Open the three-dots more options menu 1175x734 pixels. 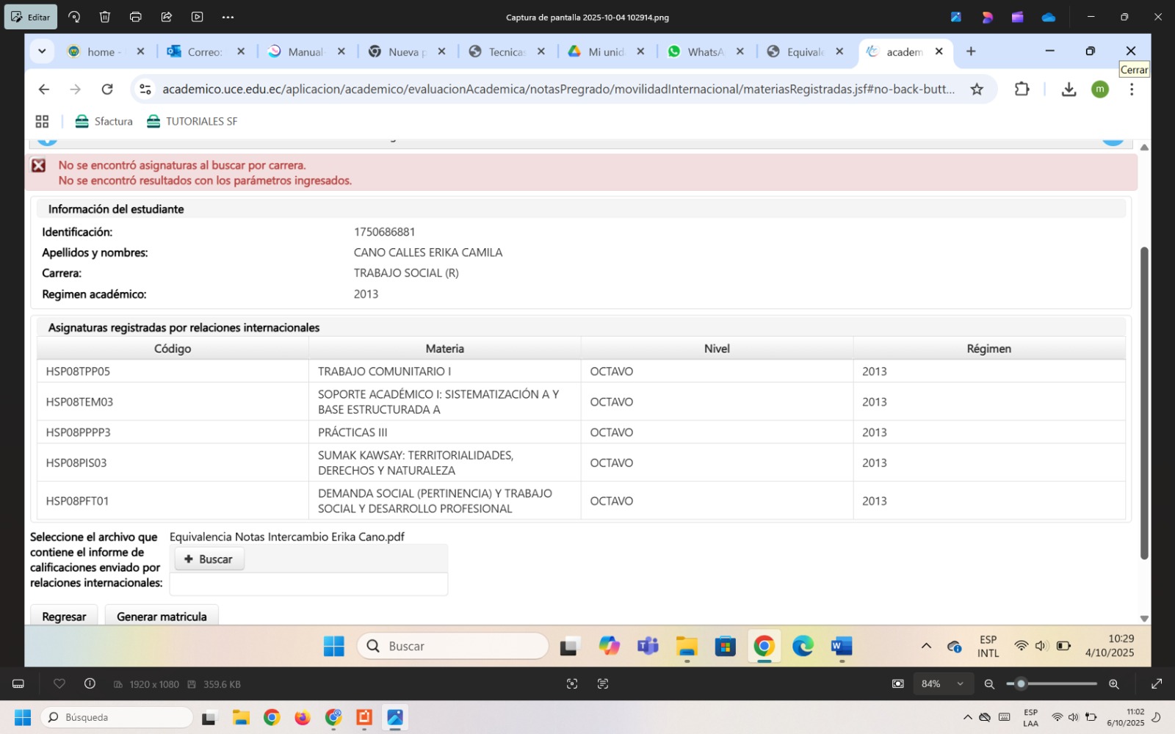point(228,17)
